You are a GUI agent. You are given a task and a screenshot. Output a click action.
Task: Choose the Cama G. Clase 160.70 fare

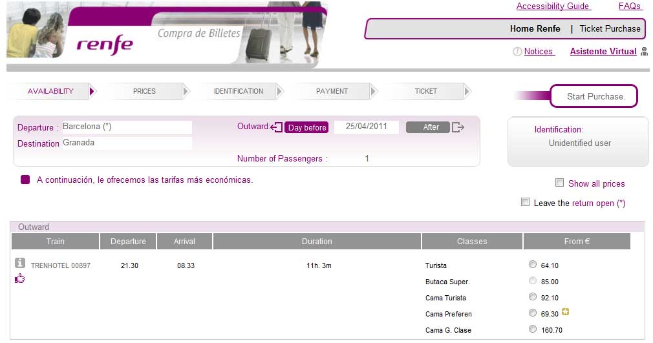[533, 329]
